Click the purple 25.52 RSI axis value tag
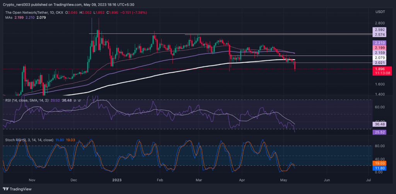Screen dimensions: 396x194 pyautogui.click(x=377, y=132)
